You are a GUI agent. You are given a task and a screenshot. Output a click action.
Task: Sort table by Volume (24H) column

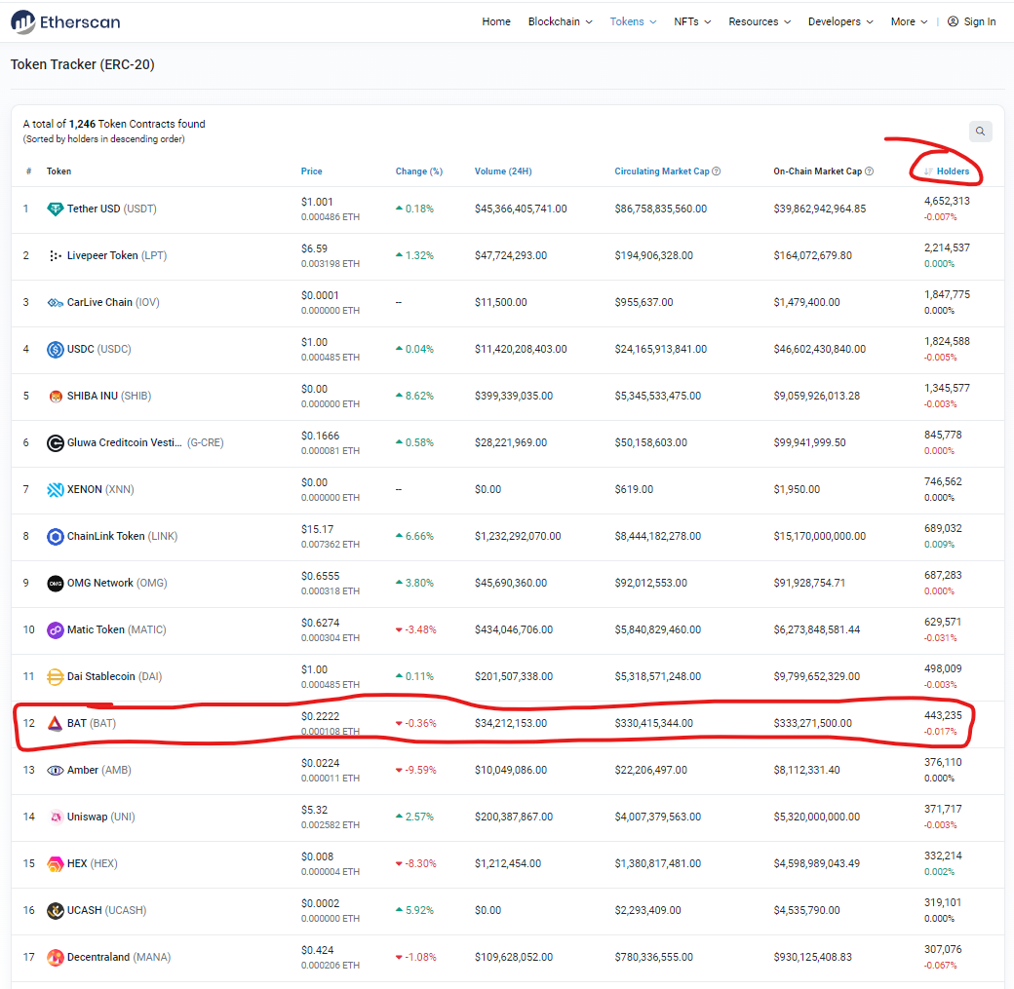click(x=503, y=171)
